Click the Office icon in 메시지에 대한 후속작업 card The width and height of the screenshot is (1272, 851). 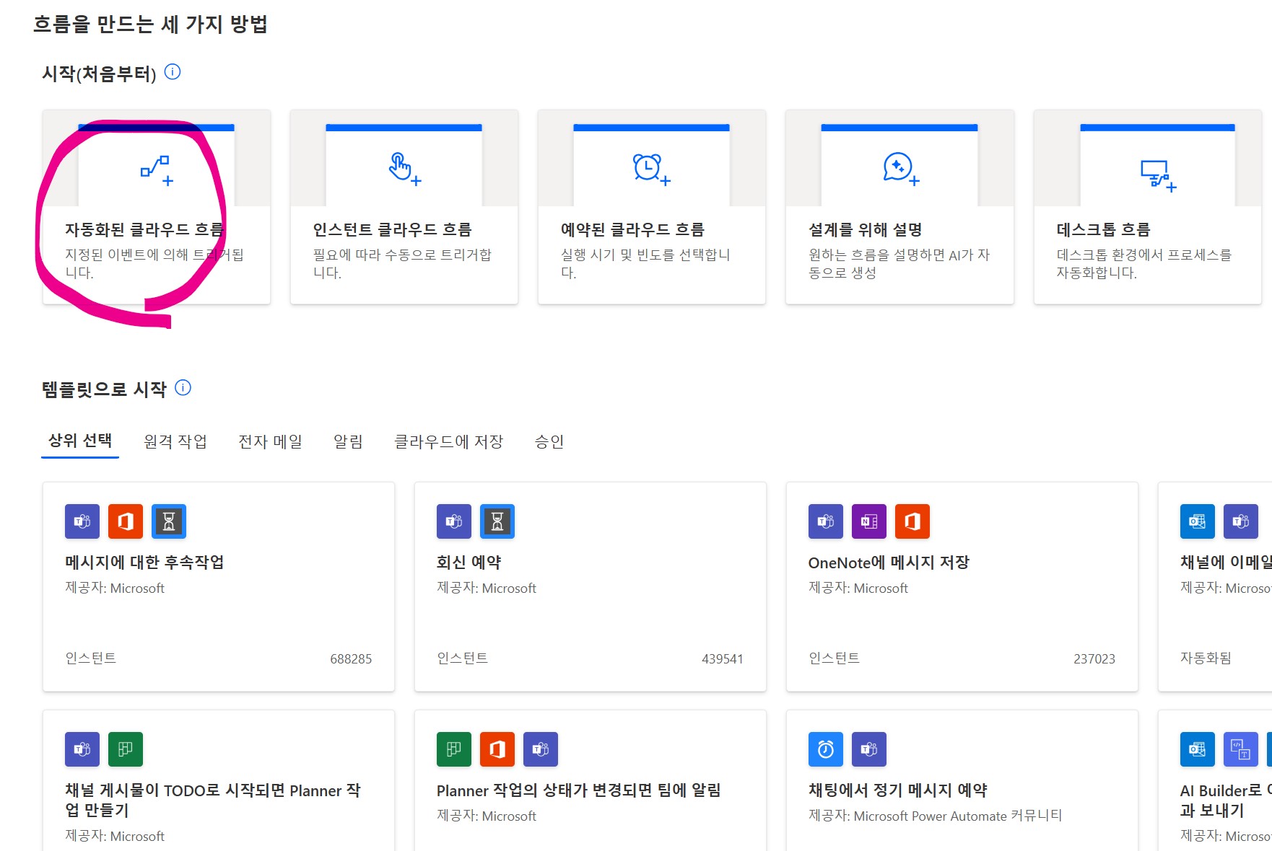(x=126, y=521)
